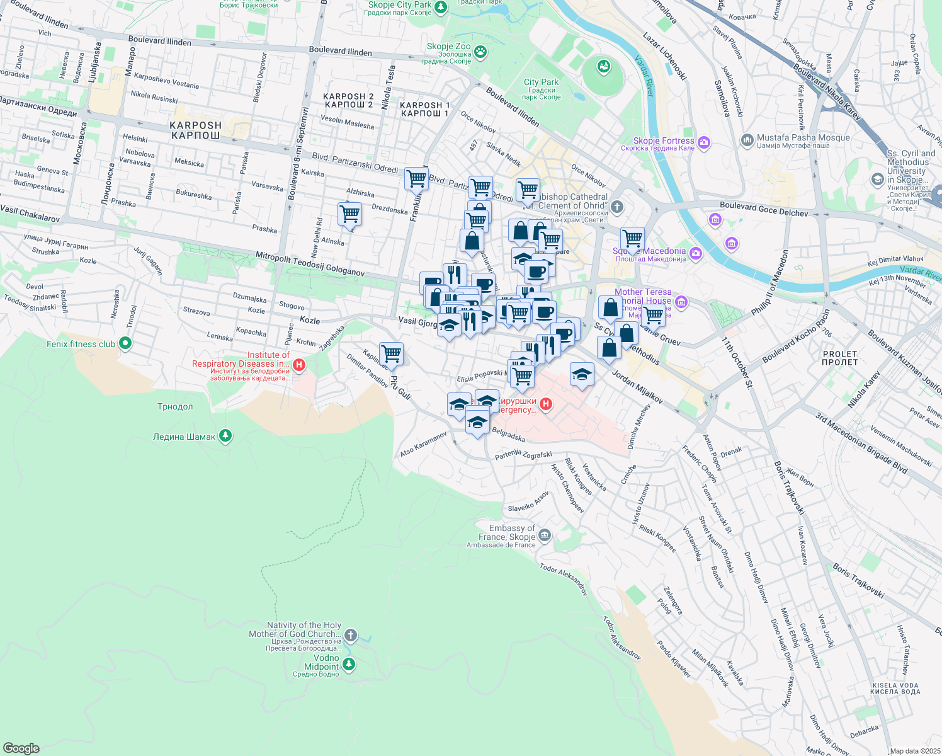
Task: Open the Vodno Midpoint park marker
Action: pos(349,664)
